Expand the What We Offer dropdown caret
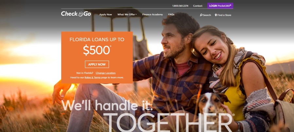Viewport: 294px width, 132px height. [136, 14]
